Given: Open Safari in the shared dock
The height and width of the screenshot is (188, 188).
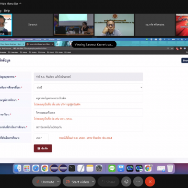Looking at the screenshot, I should click(x=36, y=168).
